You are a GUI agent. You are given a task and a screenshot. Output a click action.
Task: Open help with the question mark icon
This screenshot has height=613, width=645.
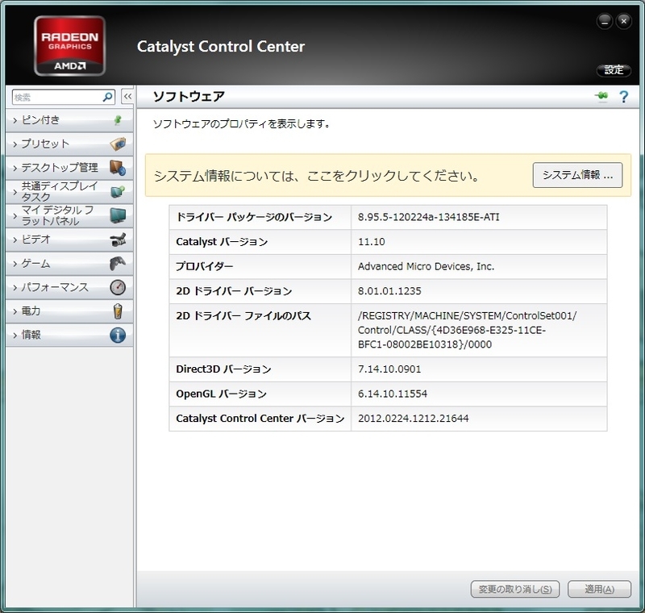[623, 97]
